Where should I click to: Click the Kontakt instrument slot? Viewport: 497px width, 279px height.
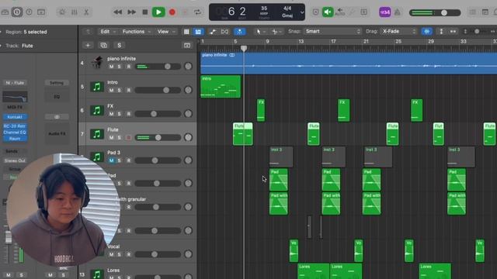pos(15,117)
